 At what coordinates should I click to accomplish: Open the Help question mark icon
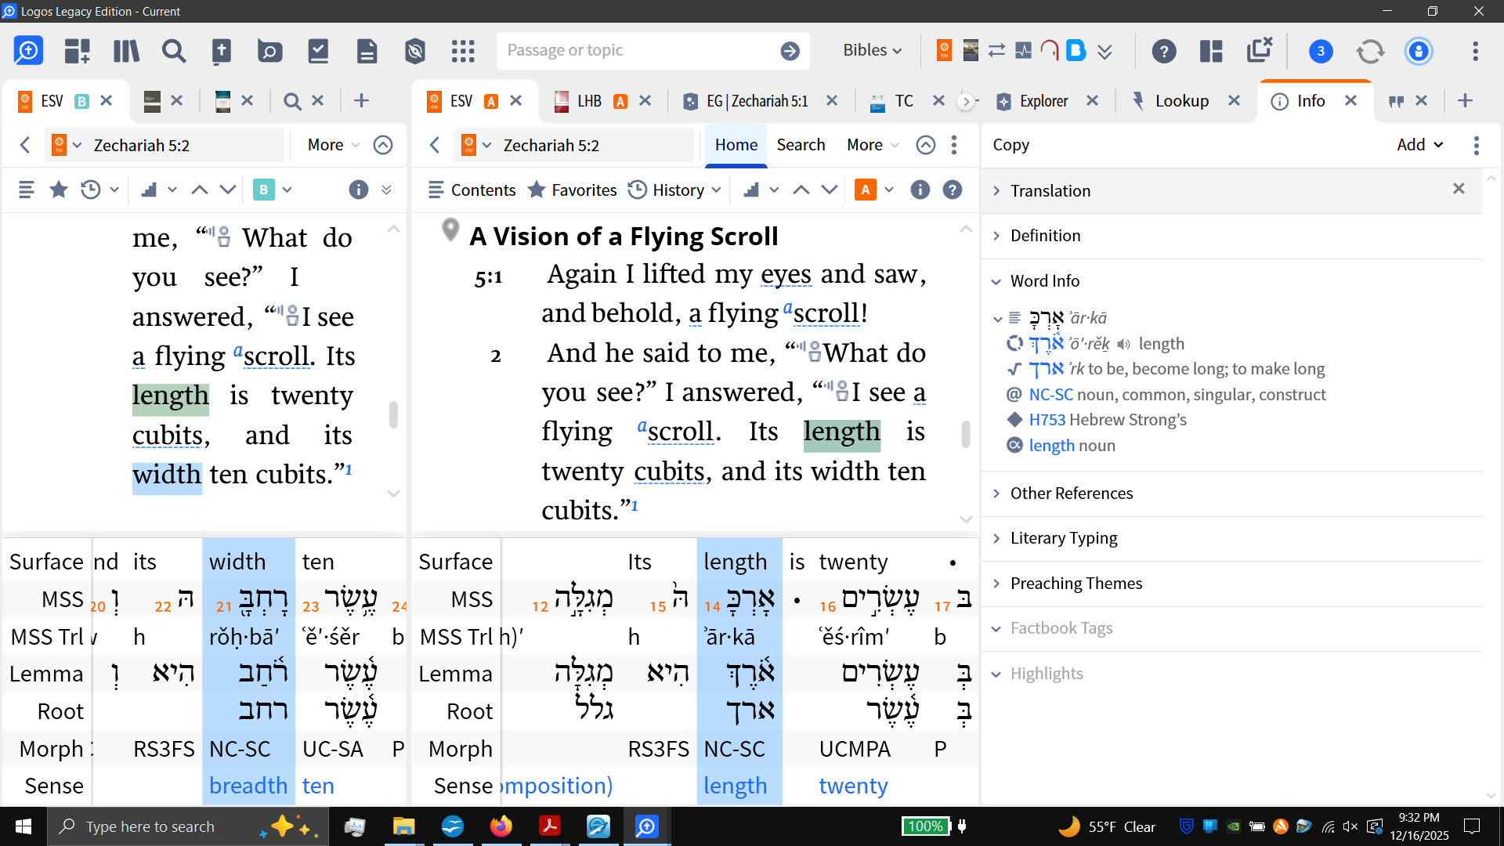pos(1164,51)
